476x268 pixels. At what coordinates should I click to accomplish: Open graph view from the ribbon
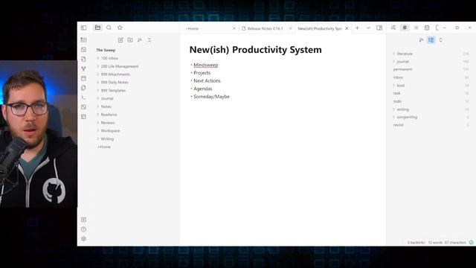83,68
